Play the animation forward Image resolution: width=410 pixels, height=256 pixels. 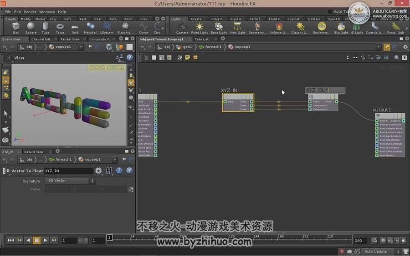[45, 240]
